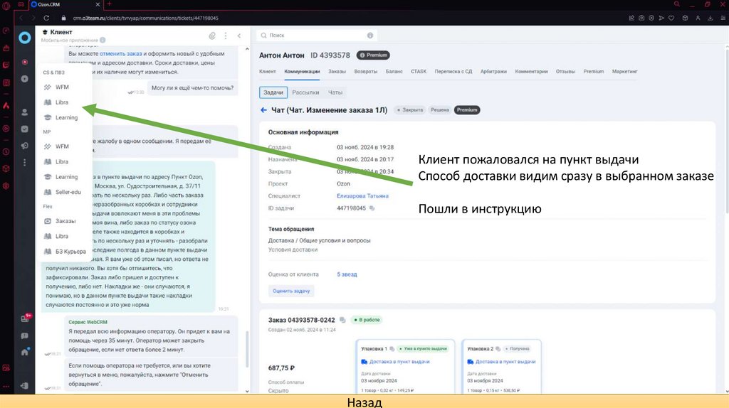Viewport: 729px width, 408px height.
Task: Open Libra under the CS & ПВЗ section
Action: [x=61, y=102]
